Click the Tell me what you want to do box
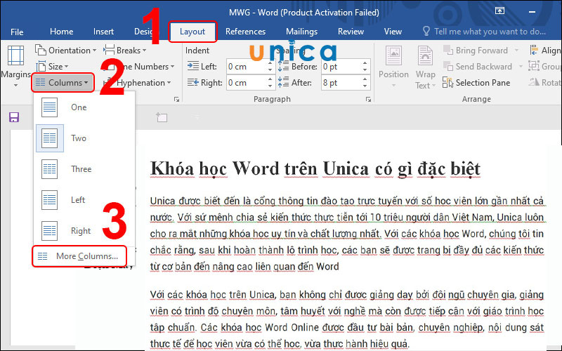Viewport: 562px width, 351px height. coord(484,32)
